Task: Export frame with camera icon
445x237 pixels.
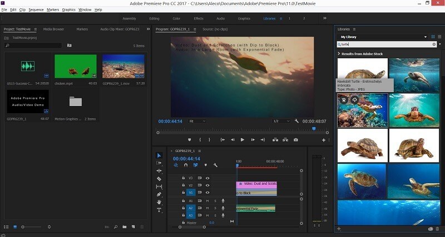Action: [296, 140]
